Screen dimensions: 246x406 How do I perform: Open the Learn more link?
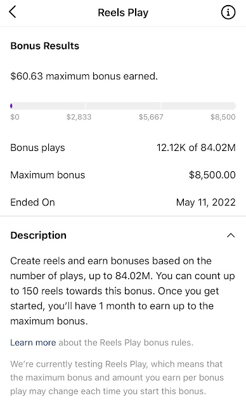33,343
